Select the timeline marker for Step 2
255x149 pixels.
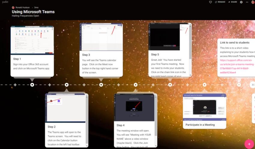(x=67, y=85)
